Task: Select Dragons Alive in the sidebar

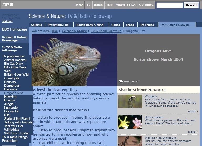Action: coord(14,93)
